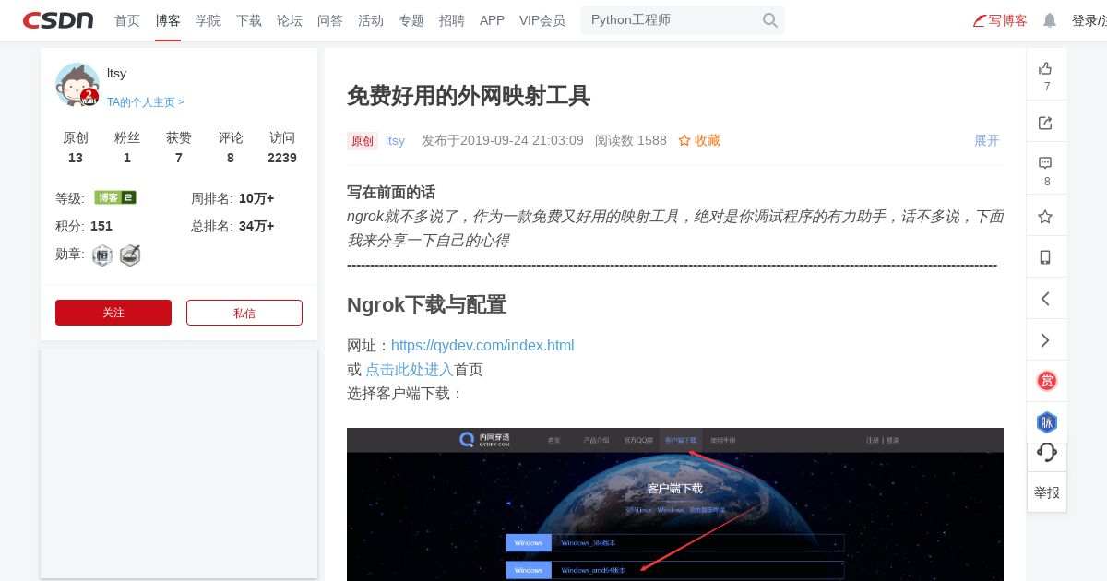This screenshot has height=581, width=1107.
Task: Open the 博客 nav tab
Action: click(x=168, y=20)
